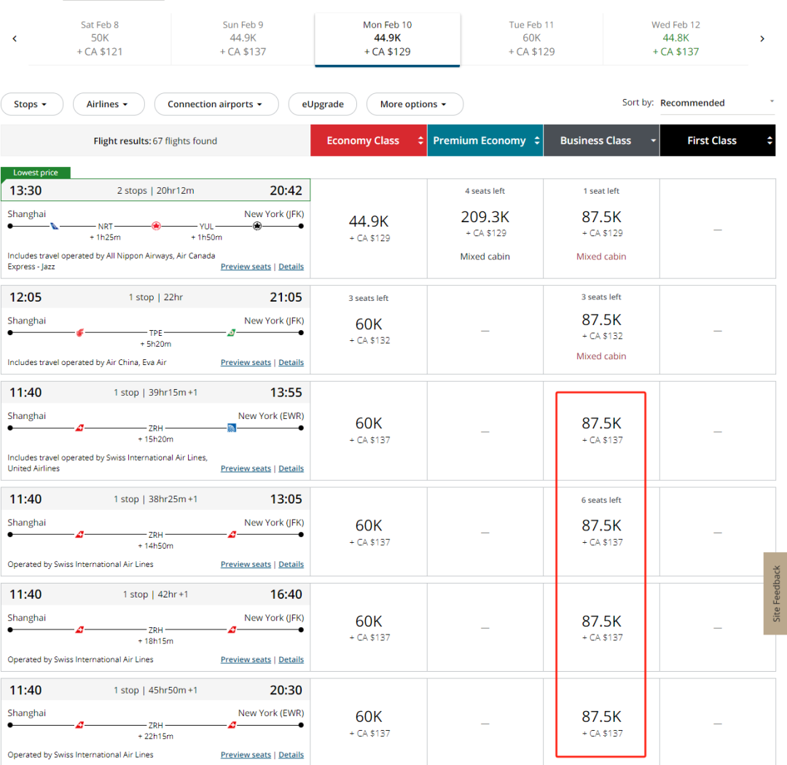Open the Stops filter dropdown
This screenshot has height=765, width=787.
pyautogui.click(x=31, y=104)
